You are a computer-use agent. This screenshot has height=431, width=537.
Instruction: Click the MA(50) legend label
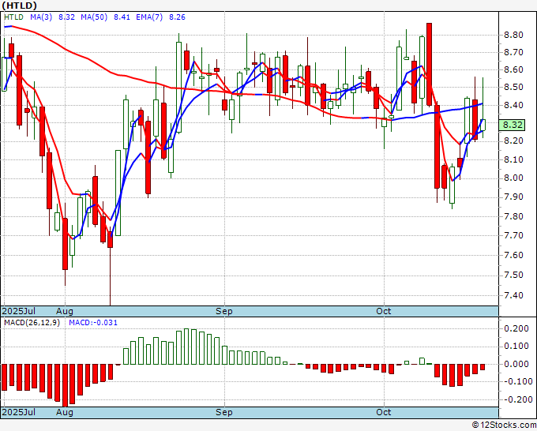94,17
